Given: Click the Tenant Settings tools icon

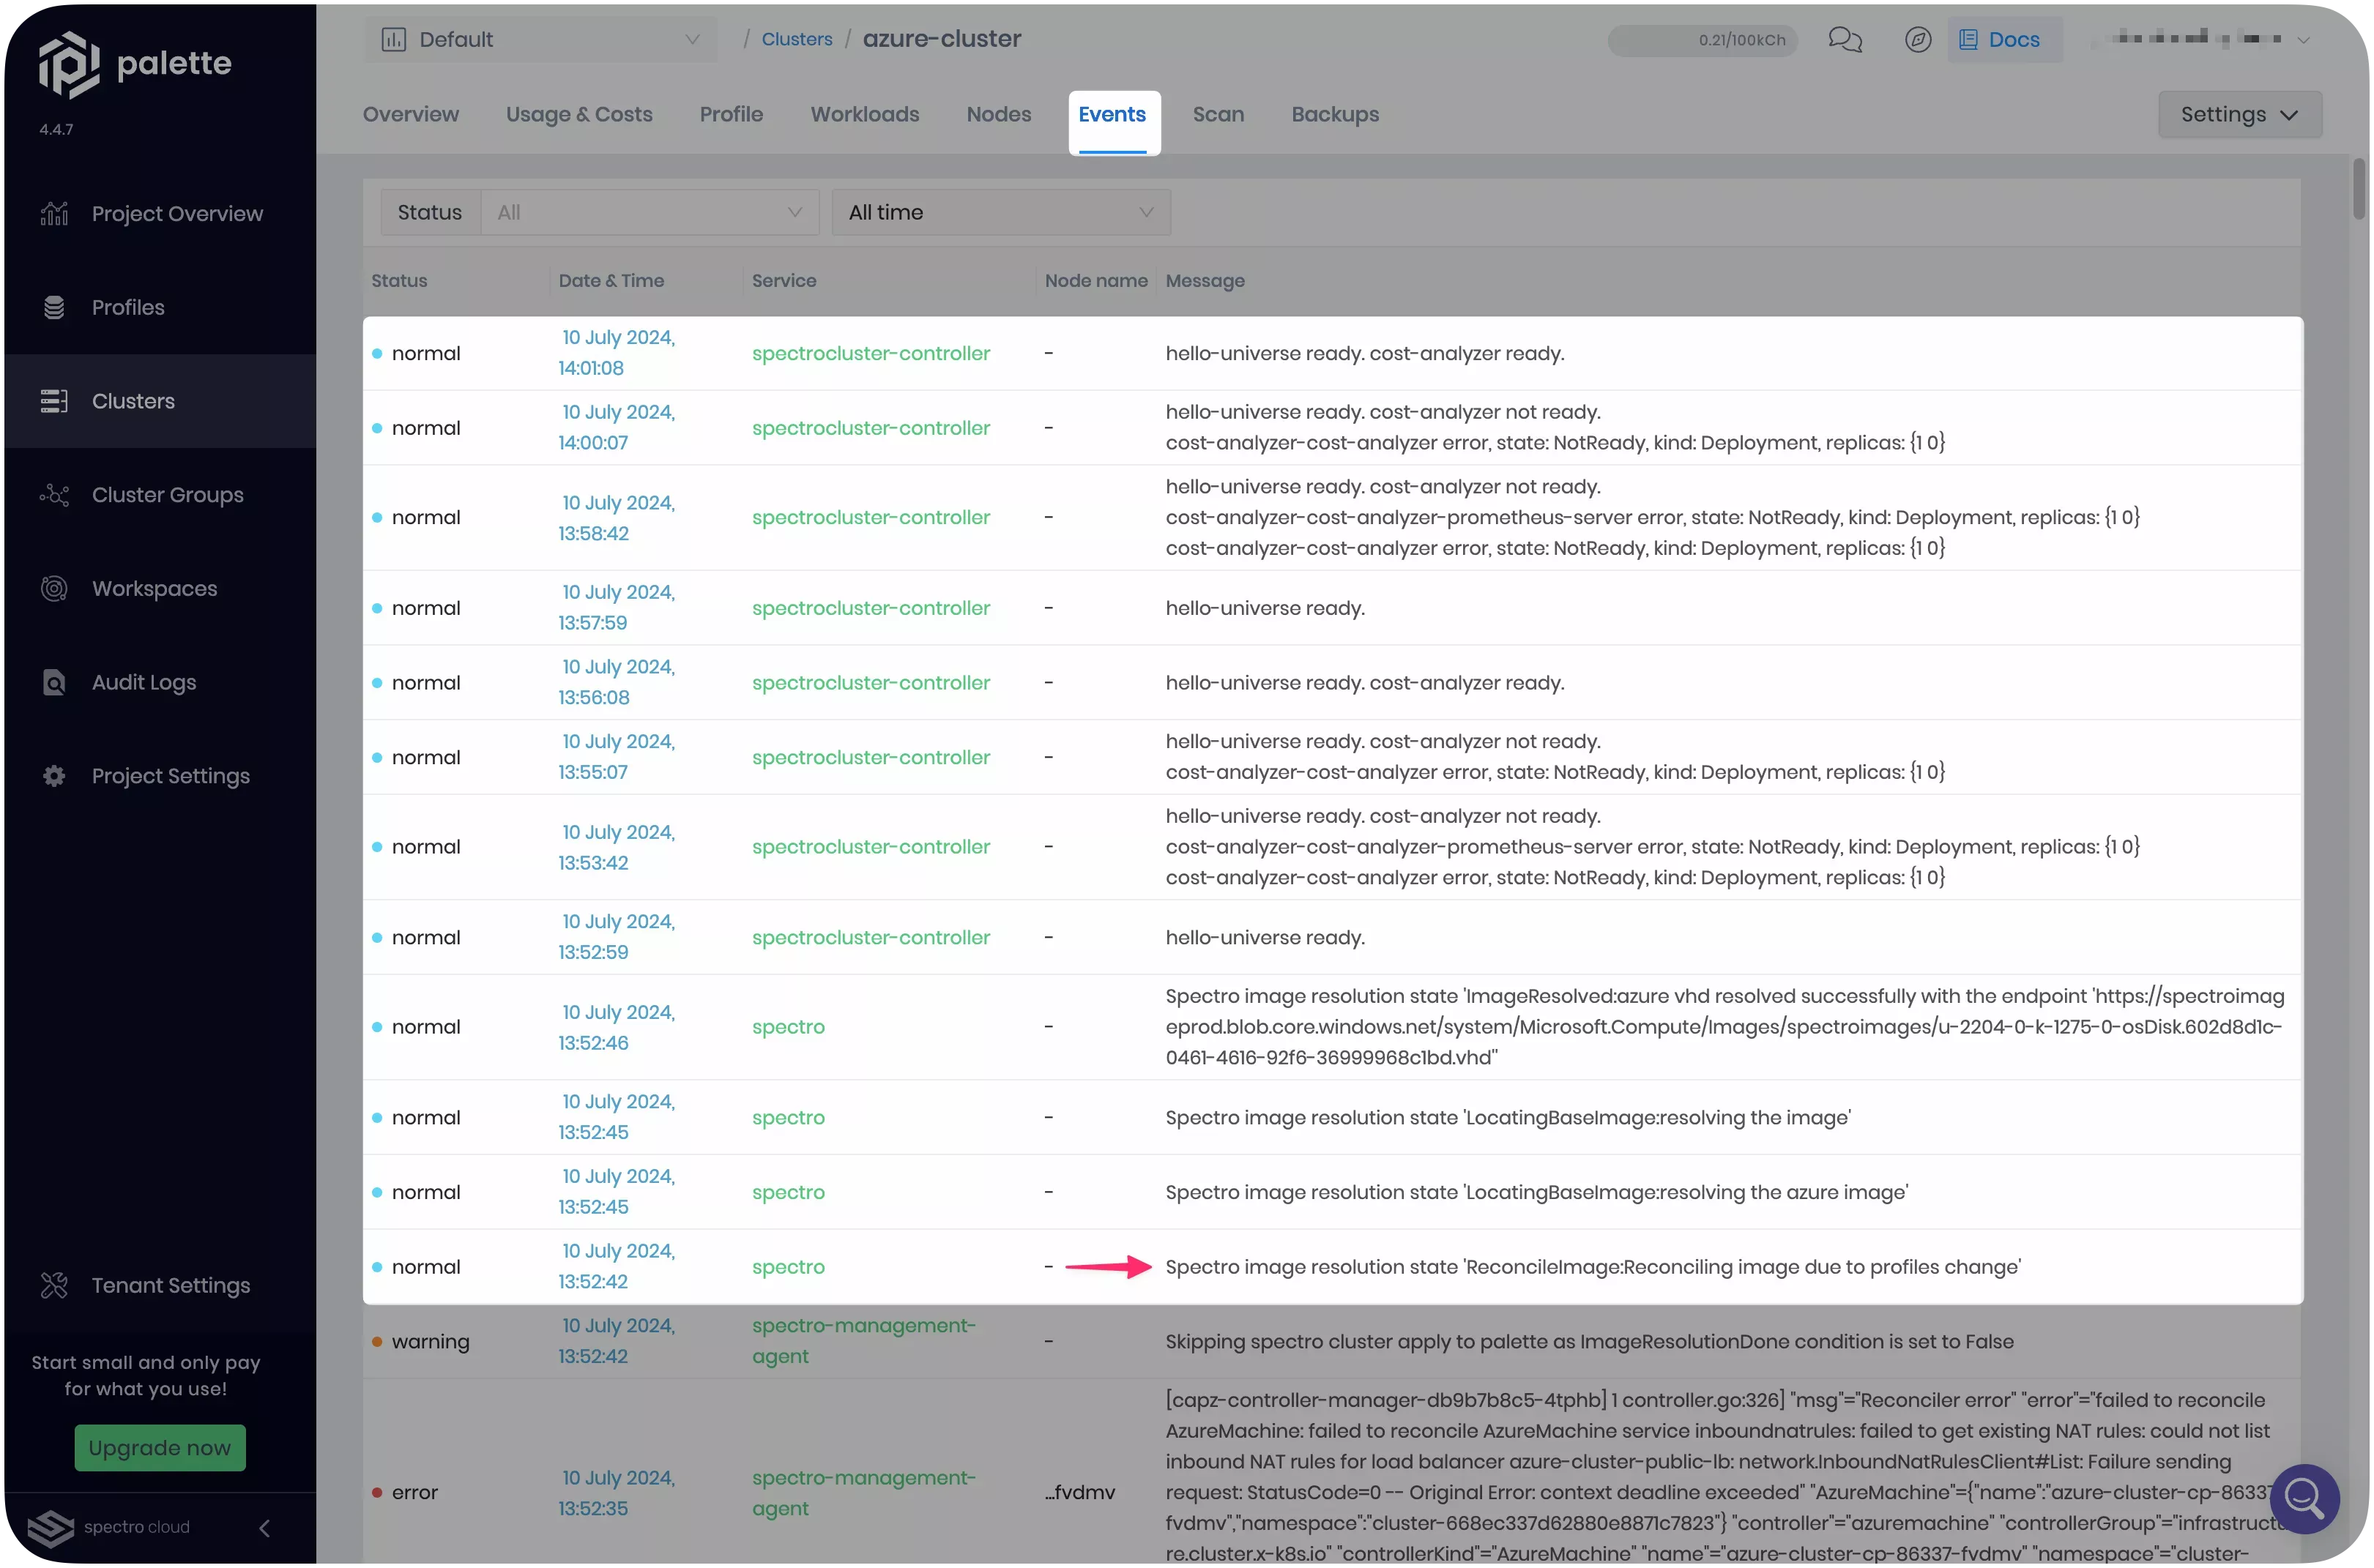Looking at the screenshot, I should pos(54,1286).
